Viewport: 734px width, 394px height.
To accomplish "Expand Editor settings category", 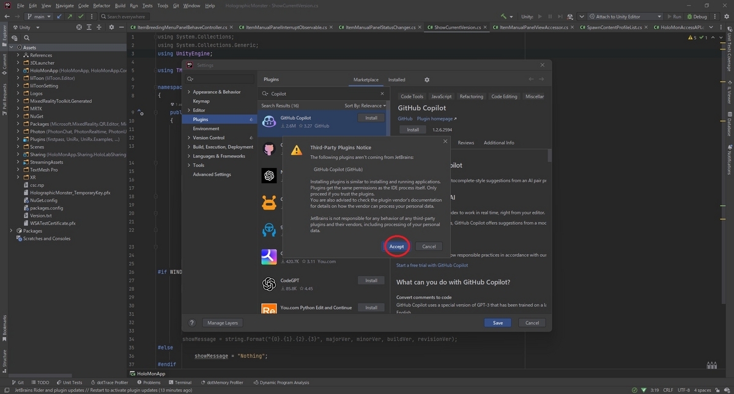I will pos(189,110).
